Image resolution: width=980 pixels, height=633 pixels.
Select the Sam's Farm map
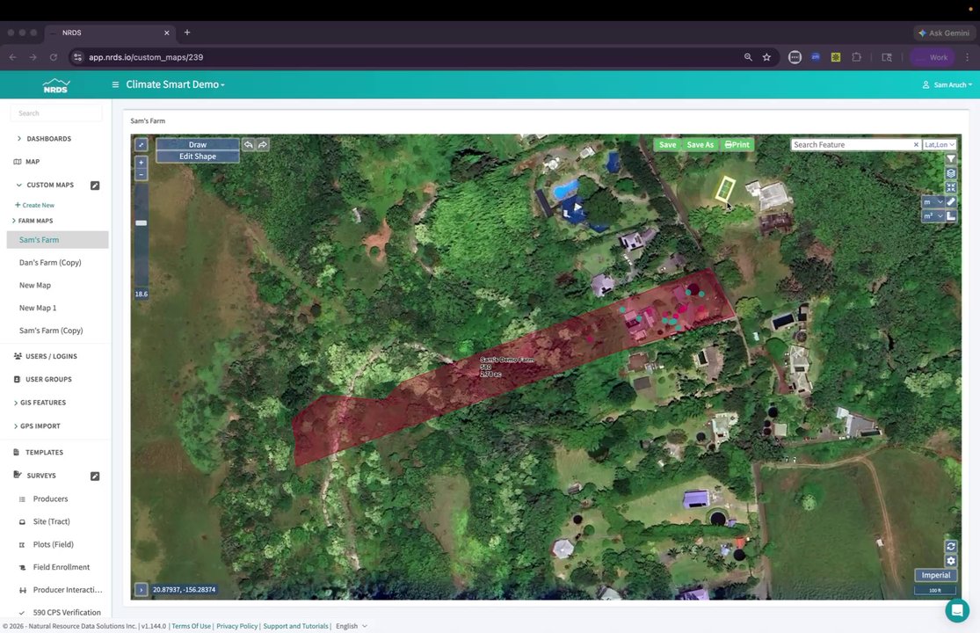57,240
